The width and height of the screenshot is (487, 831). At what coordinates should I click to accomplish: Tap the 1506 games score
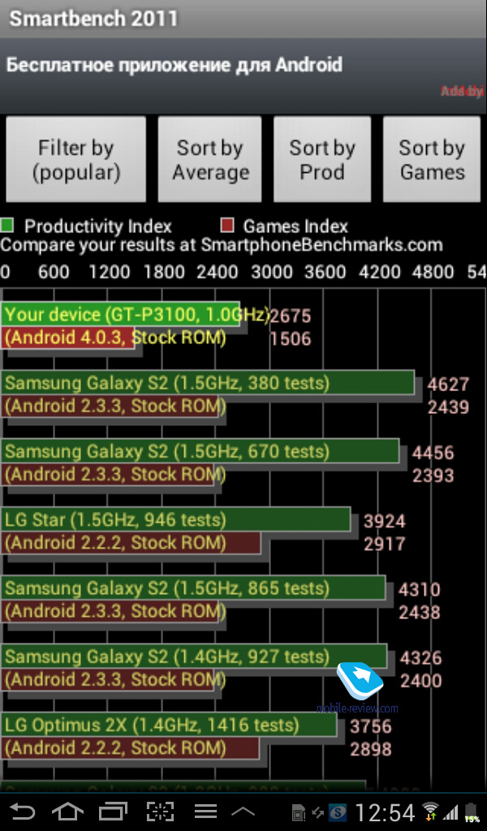tap(291, 338)
